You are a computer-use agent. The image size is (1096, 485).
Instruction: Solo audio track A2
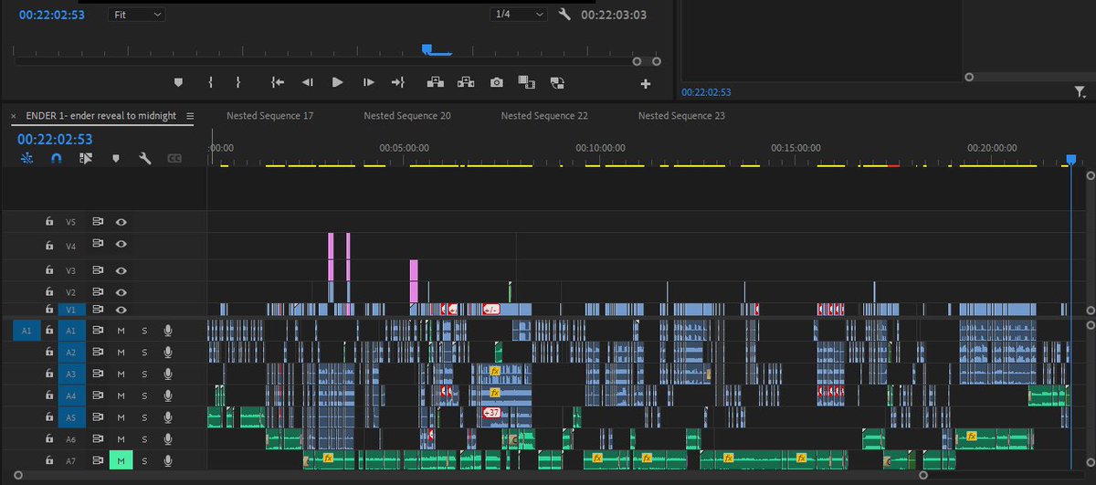[x=143, y=352]
